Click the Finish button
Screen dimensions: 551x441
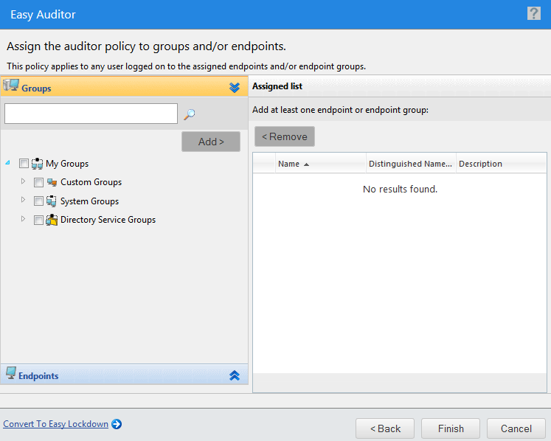tap(451, 428)
